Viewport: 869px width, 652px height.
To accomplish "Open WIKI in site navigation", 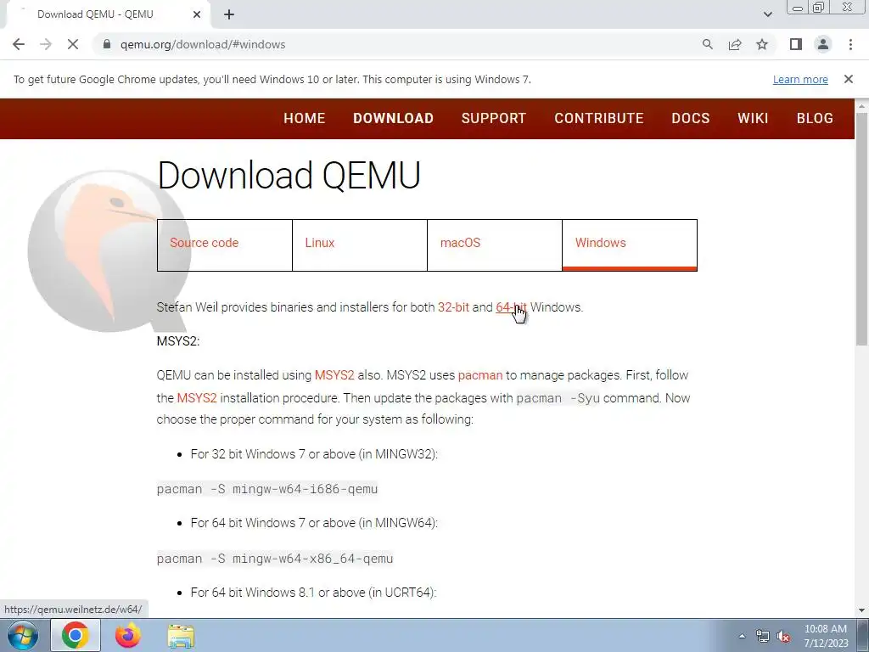I will click(x=753, y=118).
